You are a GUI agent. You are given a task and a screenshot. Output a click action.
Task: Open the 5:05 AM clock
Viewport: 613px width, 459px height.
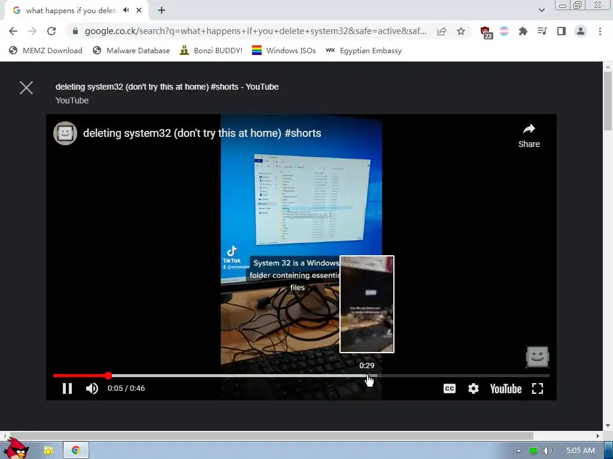coord(581,451)
